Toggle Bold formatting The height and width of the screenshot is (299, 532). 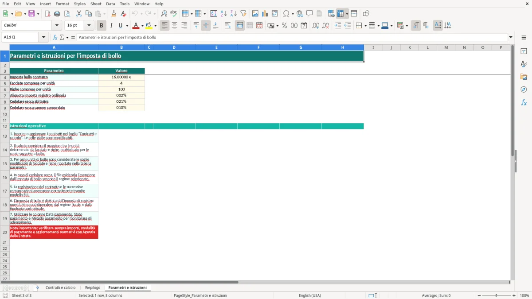click(102, 26)
